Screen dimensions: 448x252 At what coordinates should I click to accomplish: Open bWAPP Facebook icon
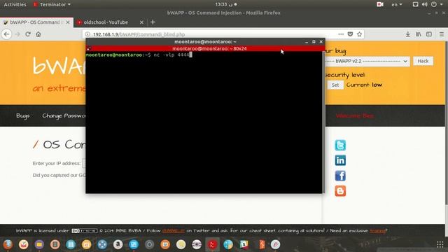pyautogui.click(x=340, y=176)
